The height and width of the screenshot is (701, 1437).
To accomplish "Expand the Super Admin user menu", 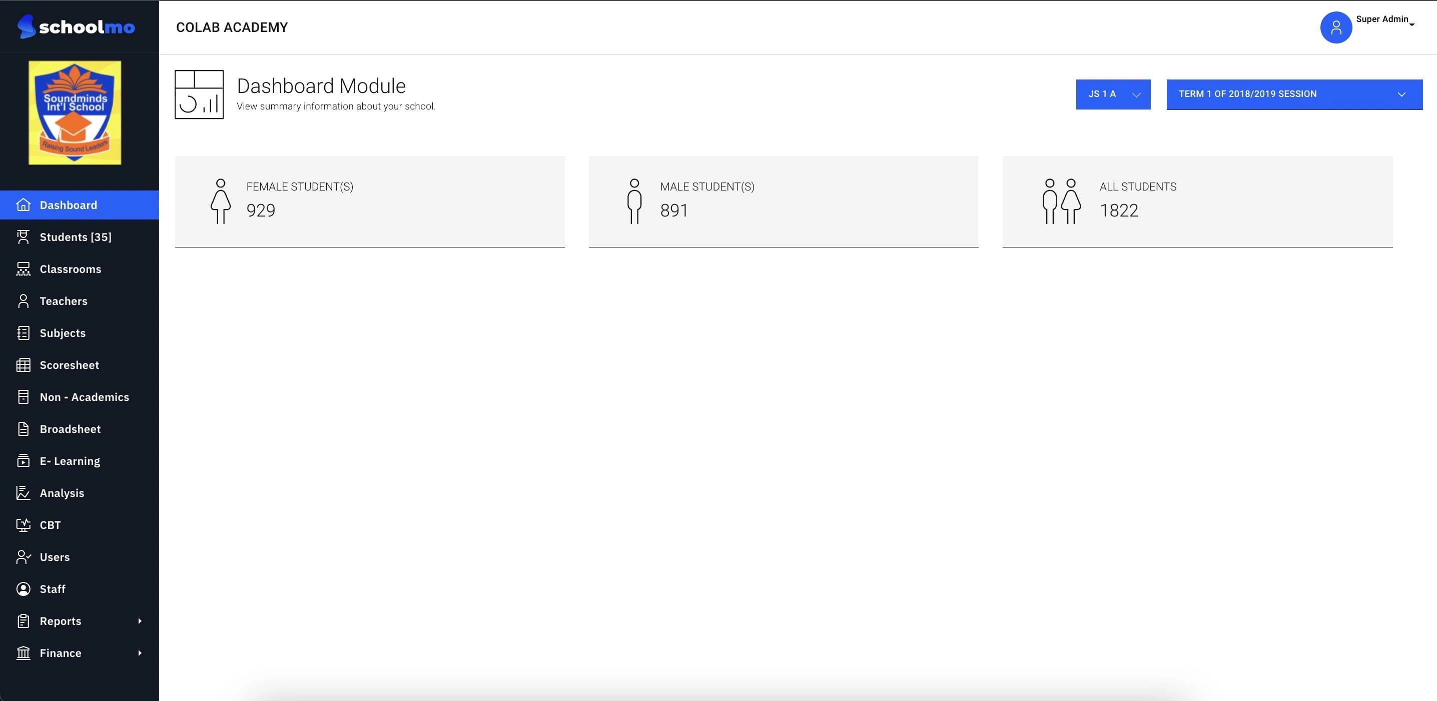I will click(x=1385, y=20).
